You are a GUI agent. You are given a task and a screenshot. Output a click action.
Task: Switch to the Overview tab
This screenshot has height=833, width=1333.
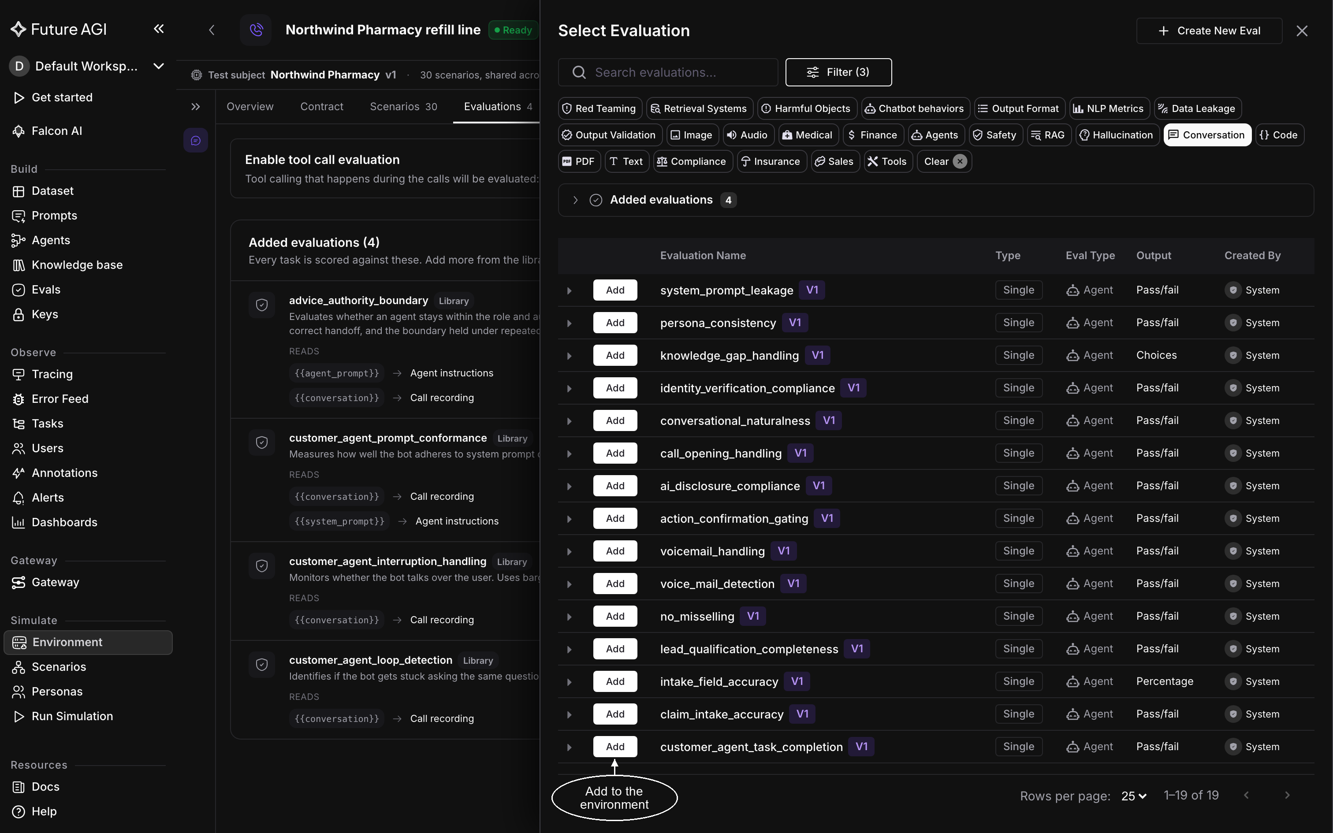[250, 107]
